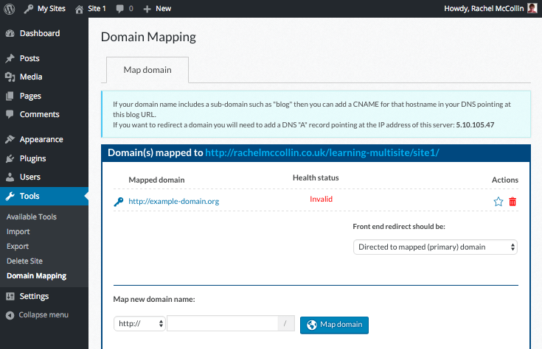Click the plus icon beside New
This screenshot has height=349, width=542.
147,9
